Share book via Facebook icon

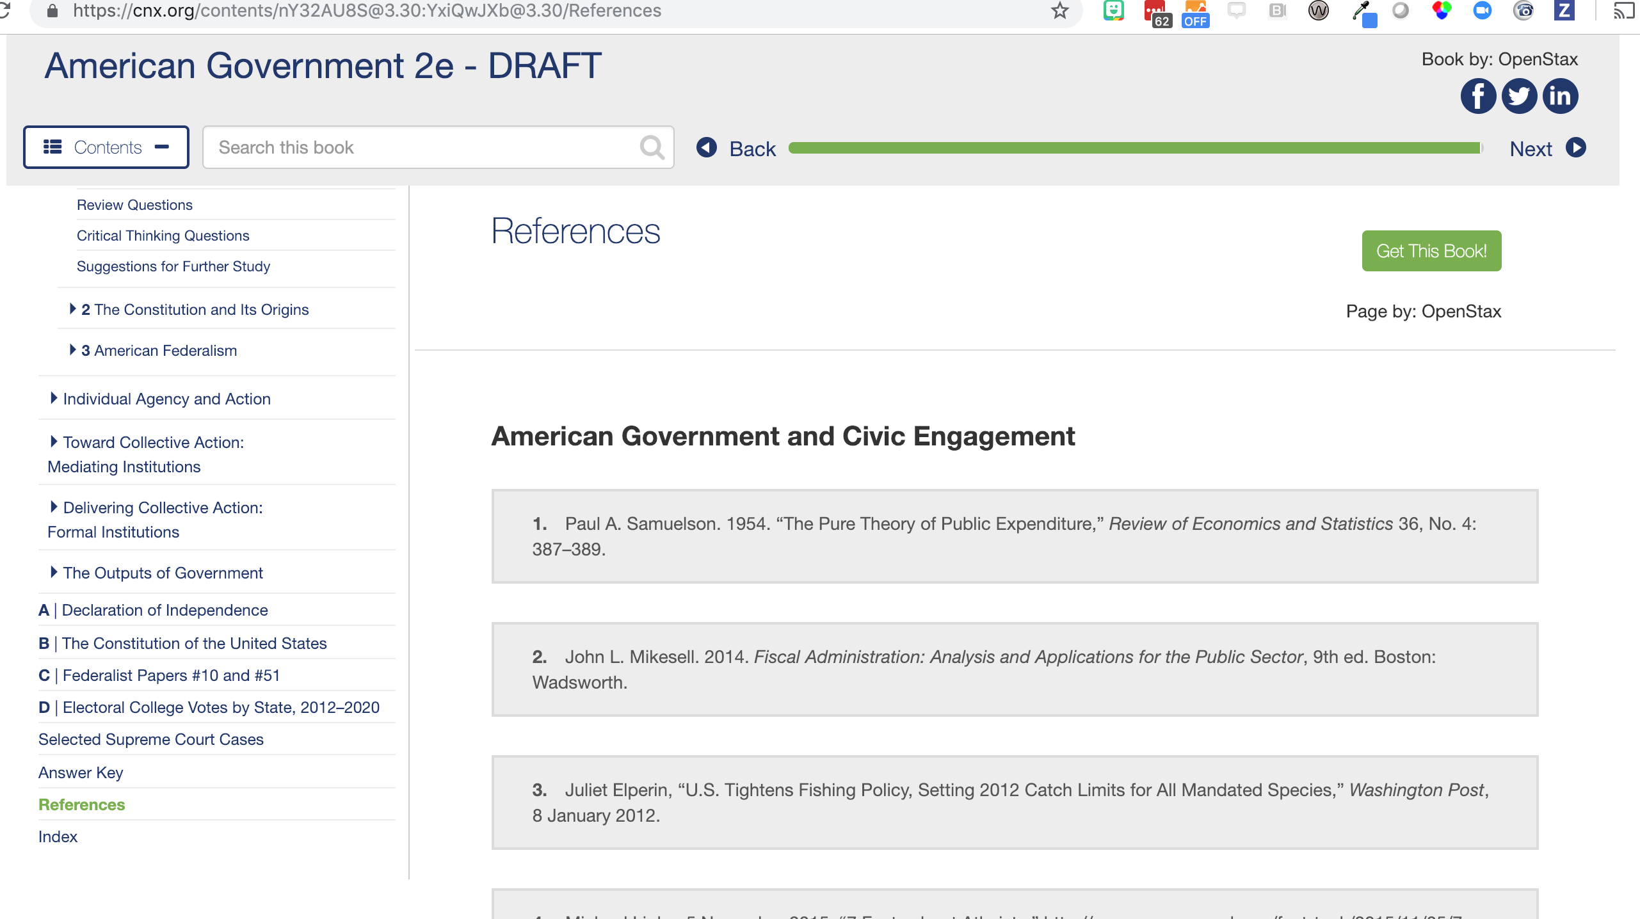(x=1477, y=97)
